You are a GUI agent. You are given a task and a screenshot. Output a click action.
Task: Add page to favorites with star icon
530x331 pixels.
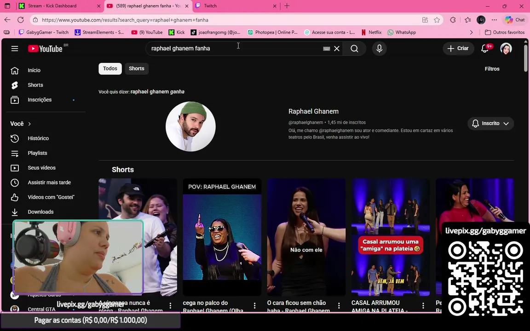click(x=437, y=20)
